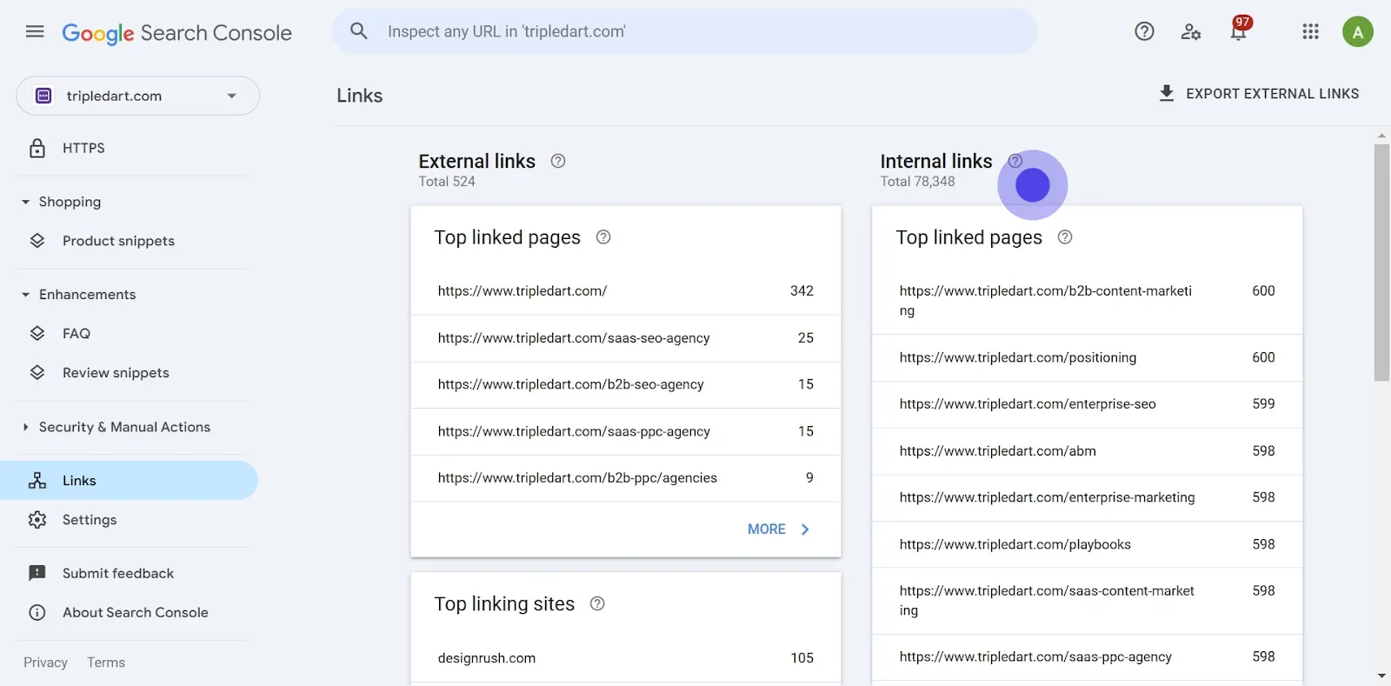Click the Settings gear icon
Image resolution: width=1391 pixels, height=686 pixels.
pyautogui.click(x=37, y=519)
